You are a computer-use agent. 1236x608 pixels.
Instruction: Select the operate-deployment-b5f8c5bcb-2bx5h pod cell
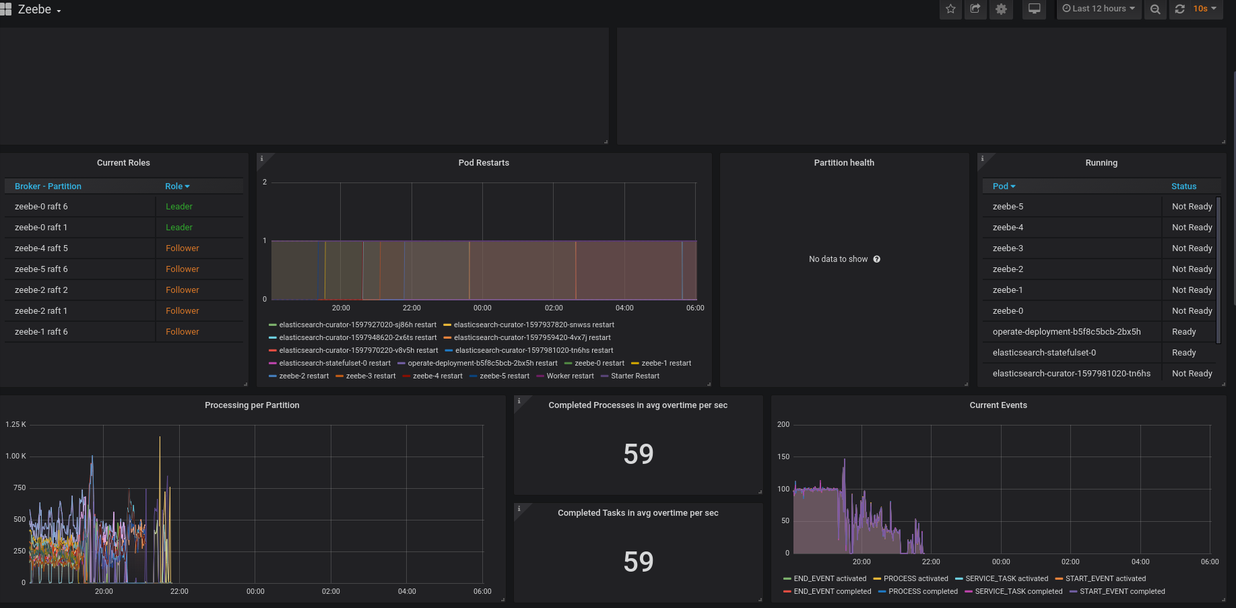coord(1072,332)
